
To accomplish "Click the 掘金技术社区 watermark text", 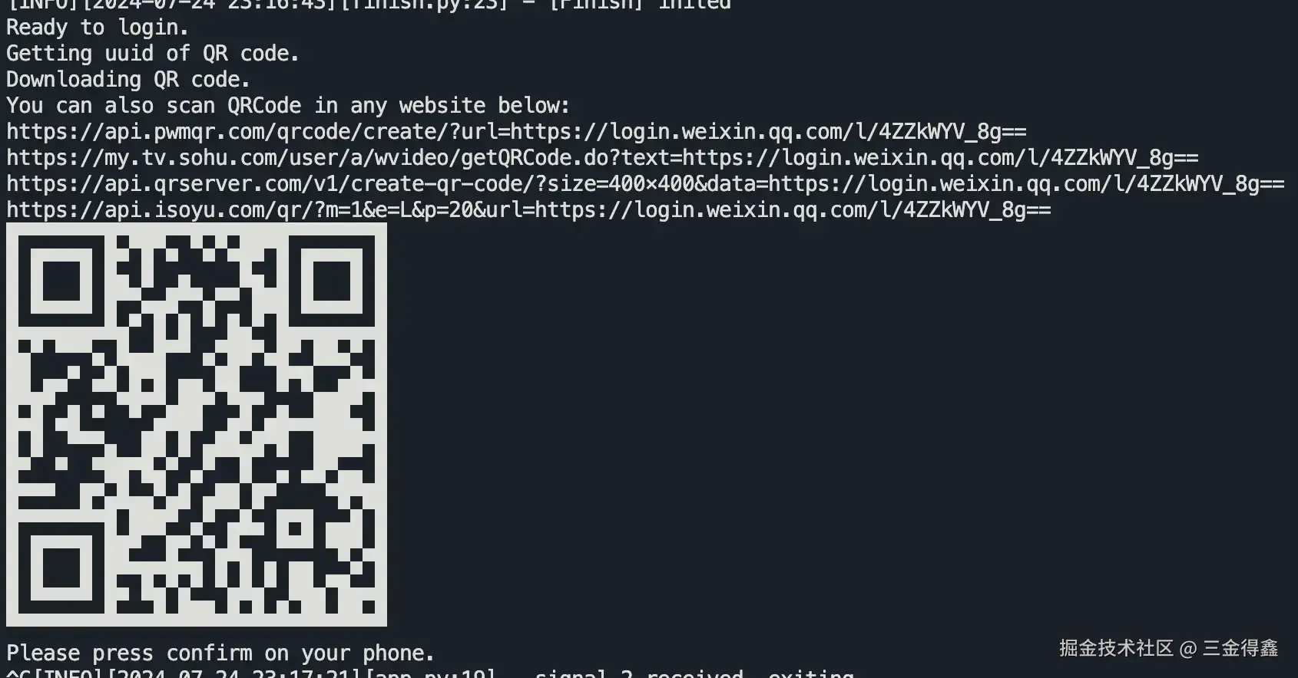I will (x=1116, y=649).
